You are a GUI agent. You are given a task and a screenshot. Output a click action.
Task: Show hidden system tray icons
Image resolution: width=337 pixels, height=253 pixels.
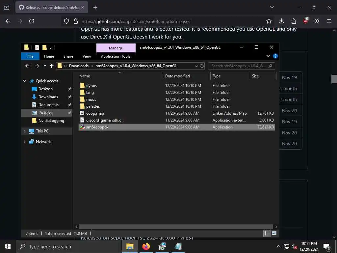tap(278, 246)
